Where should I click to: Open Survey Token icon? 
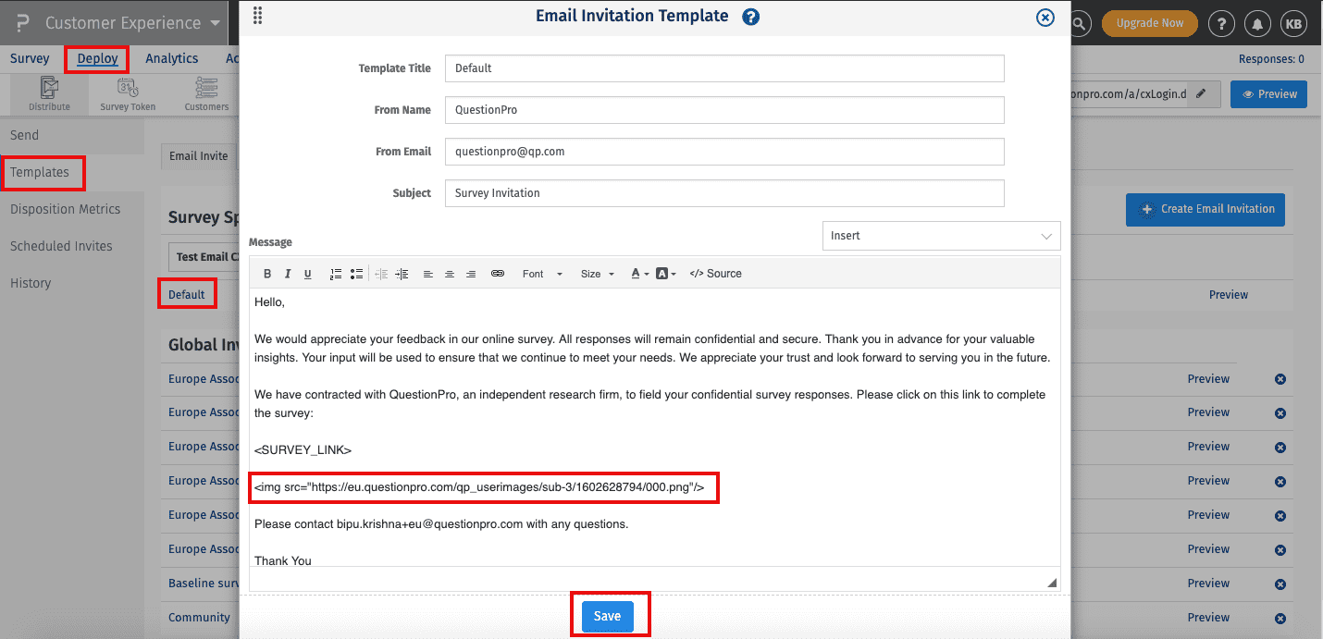pyautogui.click(x=128, y=94)
